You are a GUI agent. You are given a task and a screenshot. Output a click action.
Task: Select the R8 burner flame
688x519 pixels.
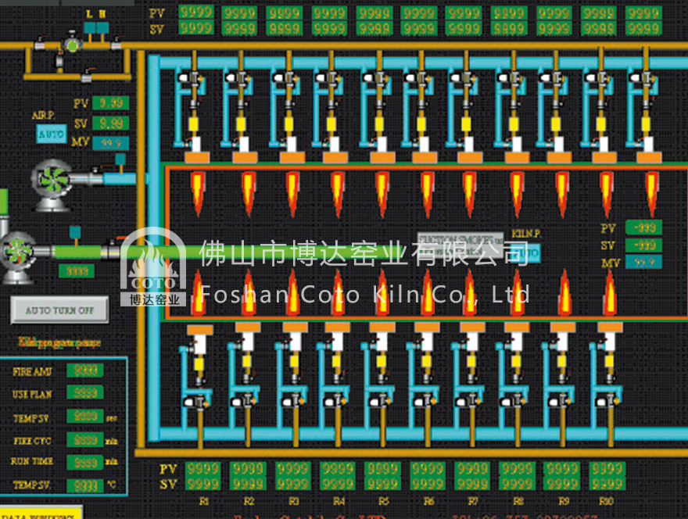pyautogui.click(x=517, y=293)
